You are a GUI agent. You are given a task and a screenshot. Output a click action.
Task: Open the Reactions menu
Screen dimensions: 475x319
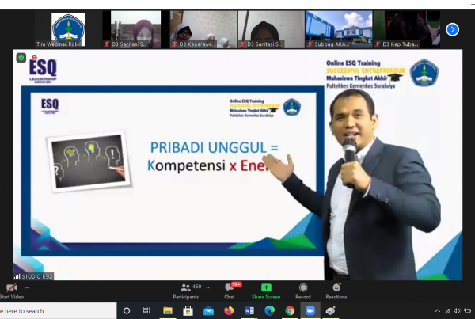[336, 290]
